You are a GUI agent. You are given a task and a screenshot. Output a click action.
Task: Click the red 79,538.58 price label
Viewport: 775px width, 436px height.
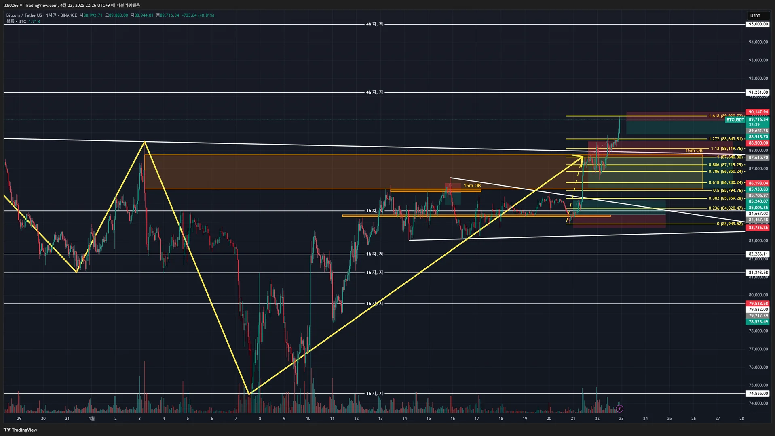tap(758, 304)
